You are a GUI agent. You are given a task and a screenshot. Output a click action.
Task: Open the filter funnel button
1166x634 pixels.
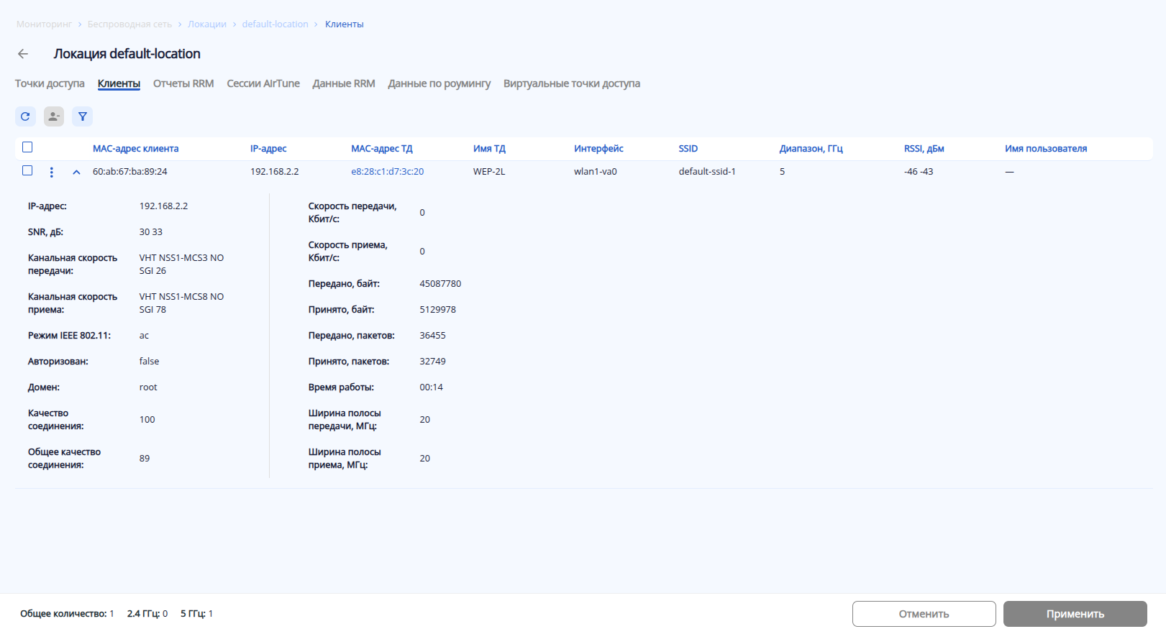83,116
